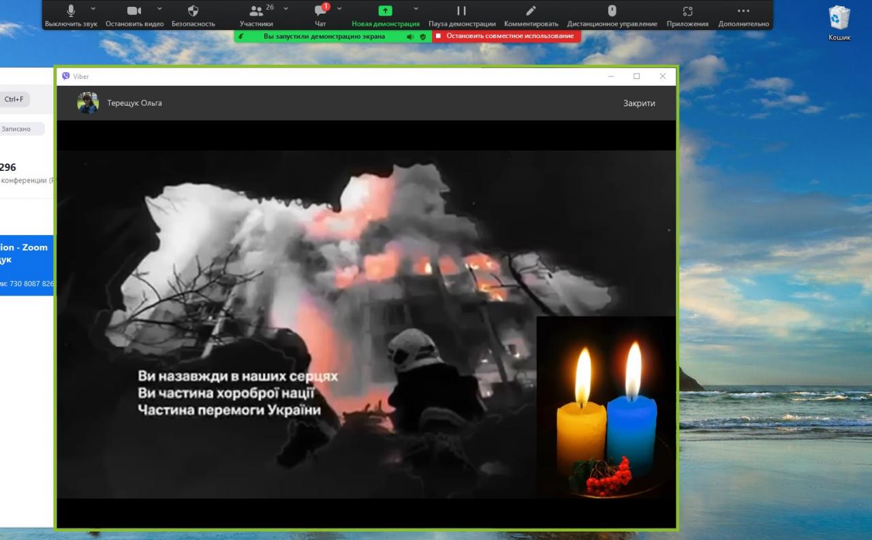Open the Приложения apps icon
Screen dimensions: 872x540
point(687,12)
